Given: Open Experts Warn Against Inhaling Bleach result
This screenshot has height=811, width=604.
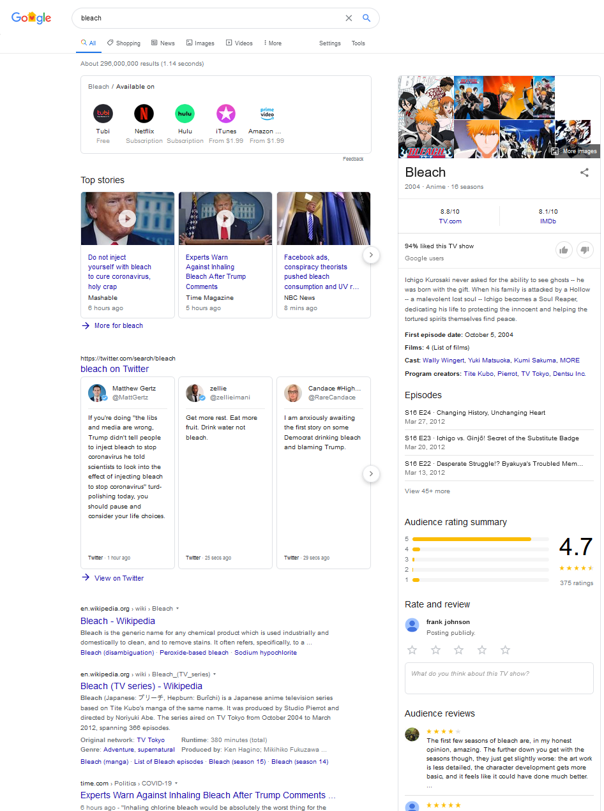Looking at the screenshot, I should pyautogui.click(x=208, y=795).
